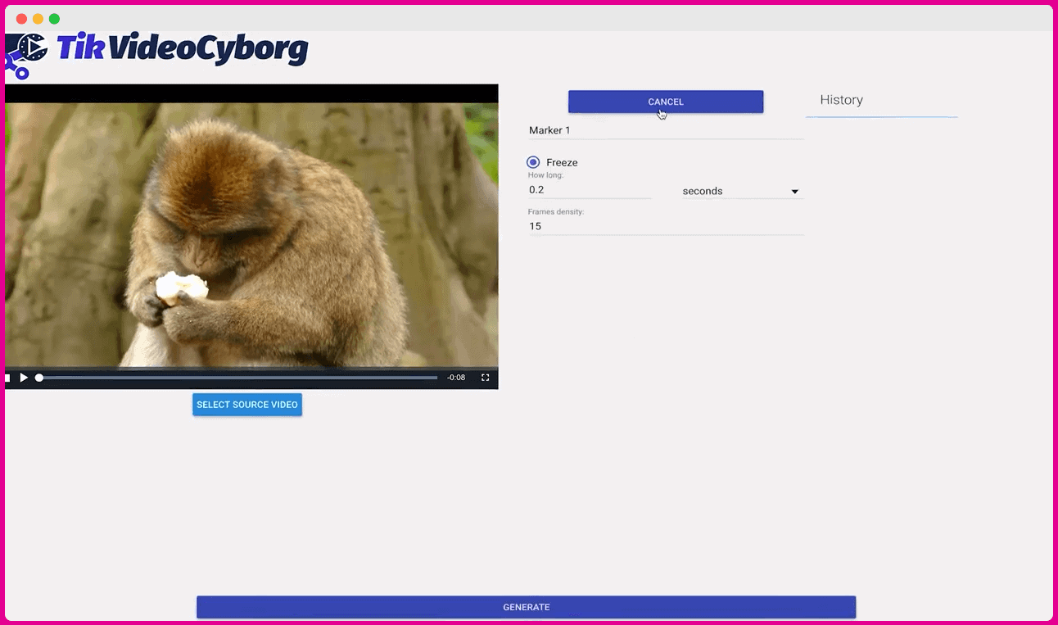Close the window with red button
This screenshot has height=625, width=1058.
(21, 19)
